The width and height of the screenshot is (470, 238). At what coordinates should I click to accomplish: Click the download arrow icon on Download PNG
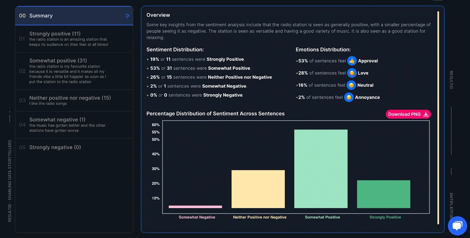[426, 114]
